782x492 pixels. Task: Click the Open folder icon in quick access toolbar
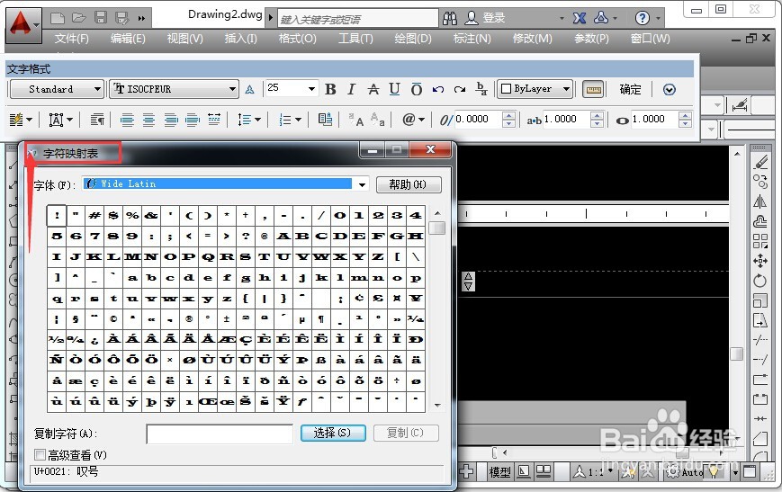[x=79, y=18]
